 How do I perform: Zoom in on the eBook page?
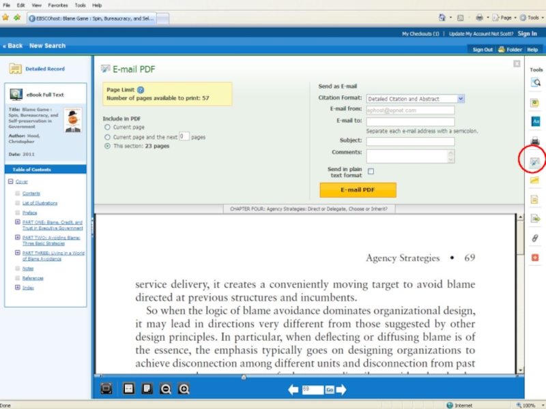[x=184, y=389]
